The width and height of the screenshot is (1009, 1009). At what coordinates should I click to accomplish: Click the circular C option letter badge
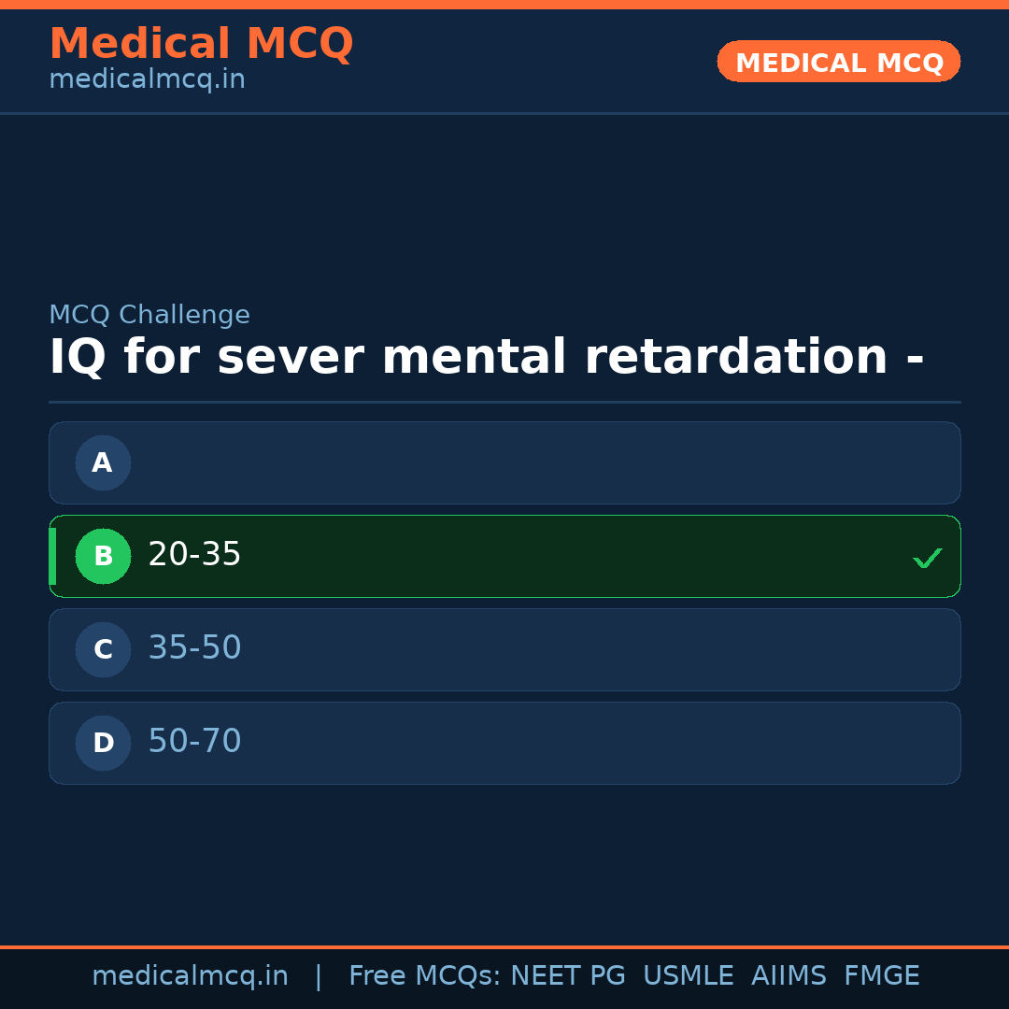pyautogui.click(x=103, y=649)
